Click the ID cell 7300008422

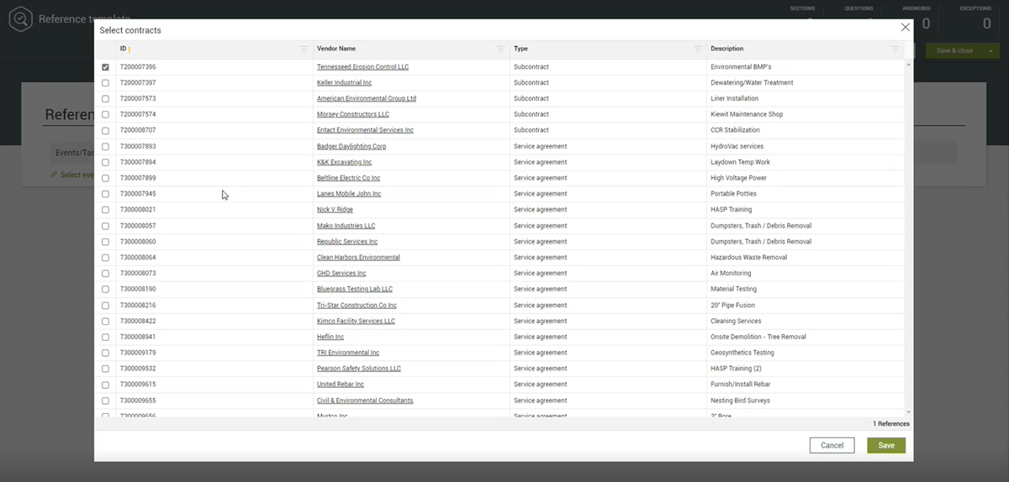(214, 322)
